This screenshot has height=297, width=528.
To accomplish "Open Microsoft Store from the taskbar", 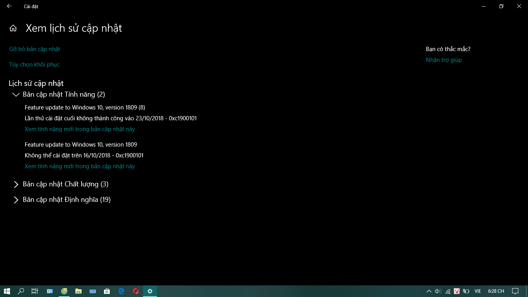I will pyautogui.click(x=107, y=291).
